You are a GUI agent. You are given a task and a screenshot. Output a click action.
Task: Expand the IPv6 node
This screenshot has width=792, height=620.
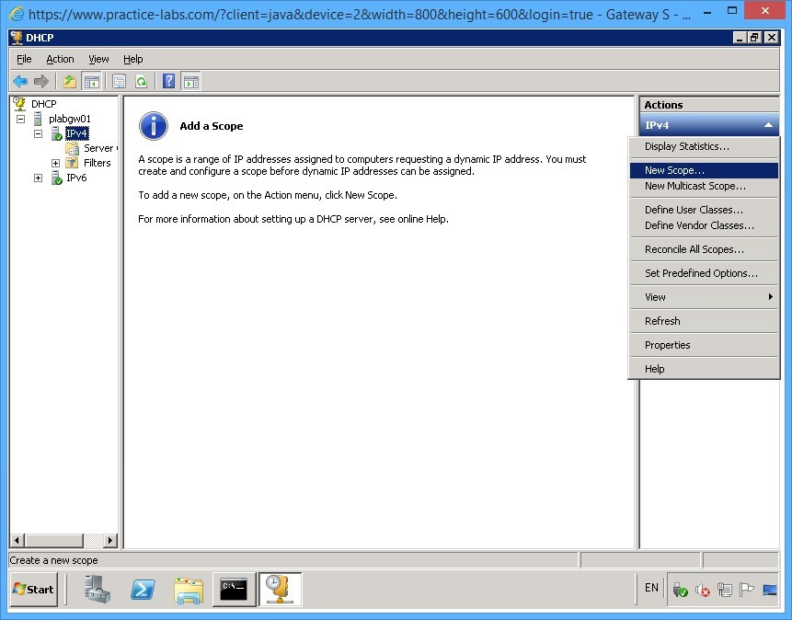pos(37,178)
